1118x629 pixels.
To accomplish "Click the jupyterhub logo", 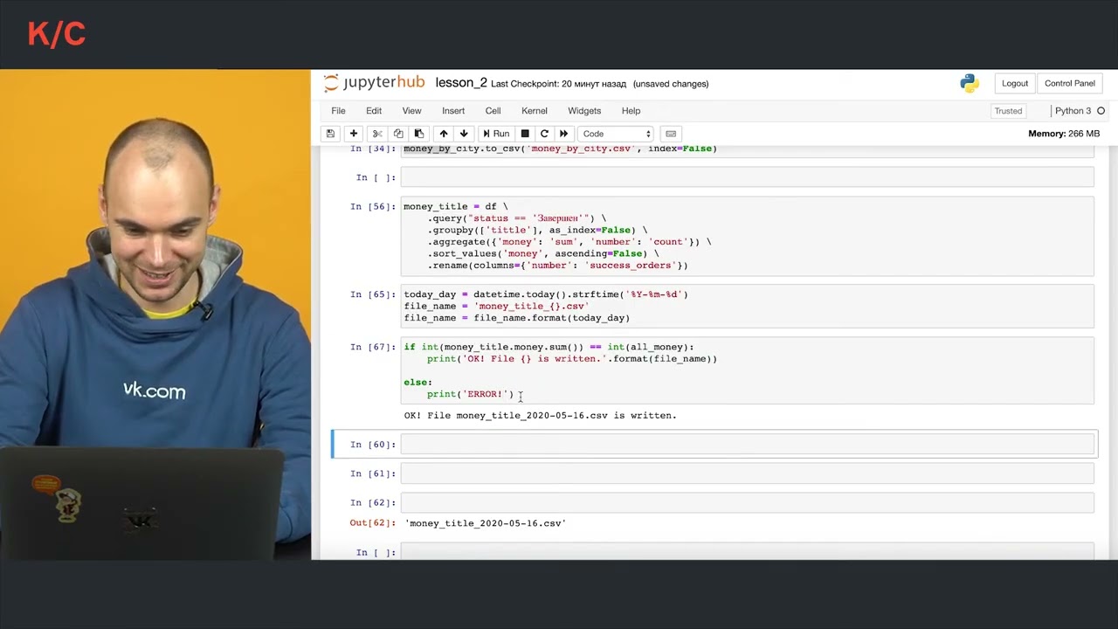I will [374, 83].
